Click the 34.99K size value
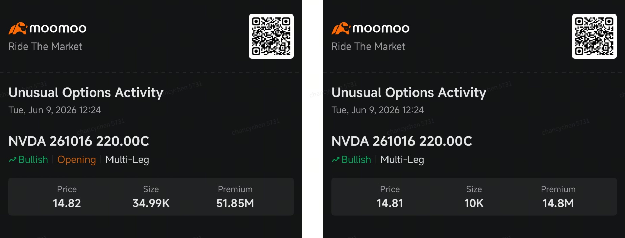625x238 pixels. click(x=151, y=203)
